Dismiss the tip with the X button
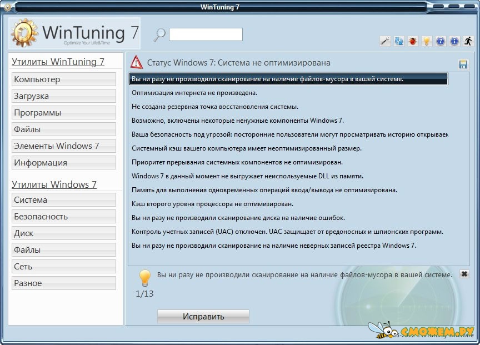Screen dimensions: 480x345 464,274
